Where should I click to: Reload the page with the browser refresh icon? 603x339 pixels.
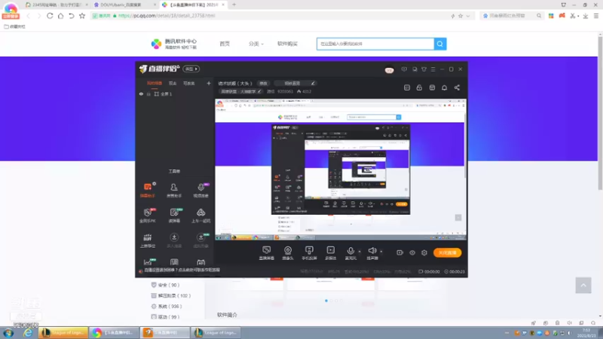pos(50,16)
